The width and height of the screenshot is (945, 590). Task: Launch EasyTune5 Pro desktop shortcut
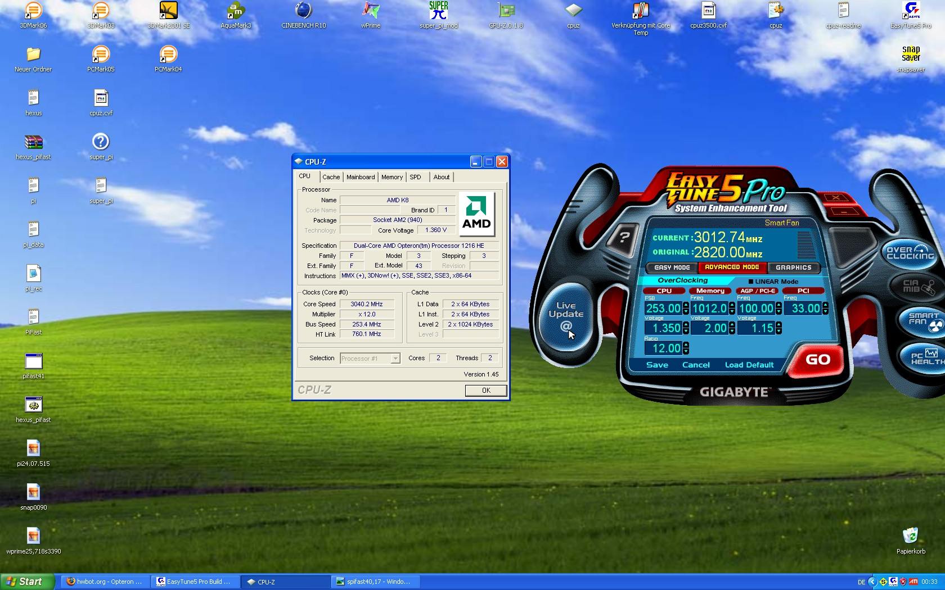click(x=911, y=15)
